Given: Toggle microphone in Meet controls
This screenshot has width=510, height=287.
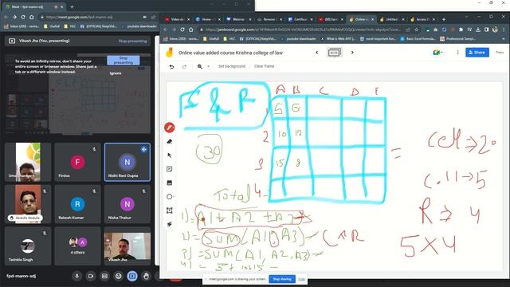Looking at the screenshot, I should [76, 276].
